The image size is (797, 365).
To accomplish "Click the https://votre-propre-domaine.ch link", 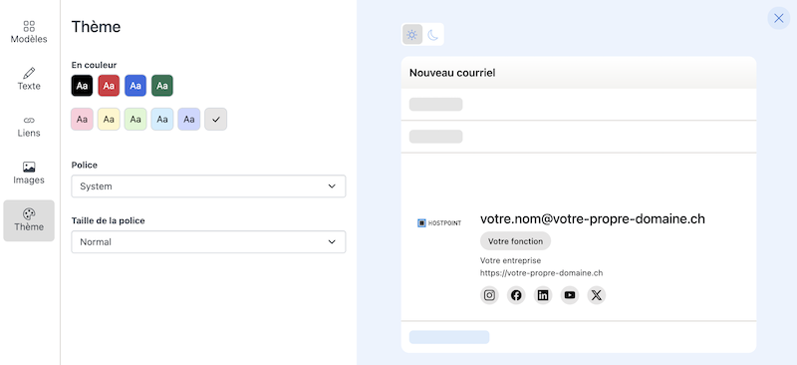I will tap(541, 273).
